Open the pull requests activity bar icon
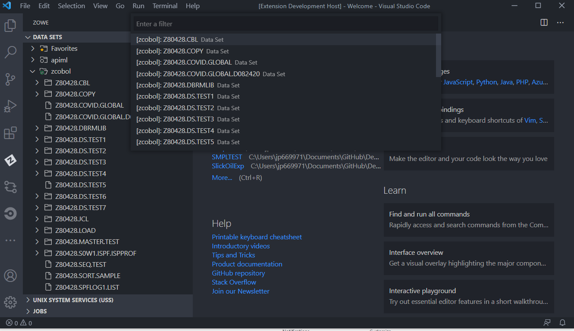Image resolution: width=574 pixels, height=331 pixels. [x=10, y=186]
